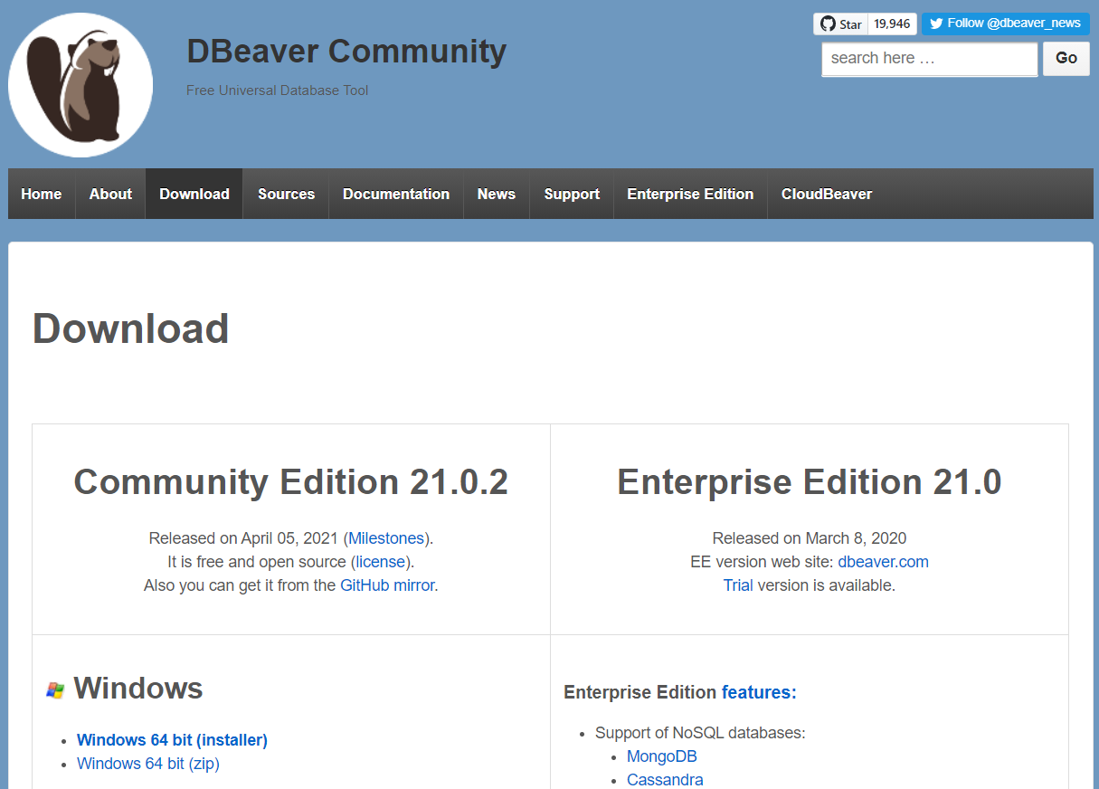This screenshot has width=1099, height=789.
Task: Select the Download menu item
Action: pyautogui.click(x=194, y=194)
